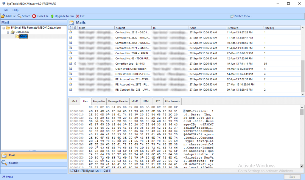Click envelope icon of Correction Log email

click(70, 63)
